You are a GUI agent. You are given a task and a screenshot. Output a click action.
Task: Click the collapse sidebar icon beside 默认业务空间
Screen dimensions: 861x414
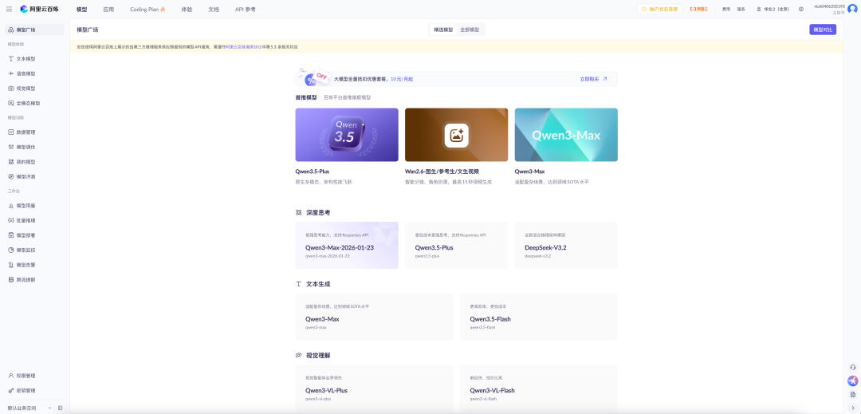pos(60,408)
